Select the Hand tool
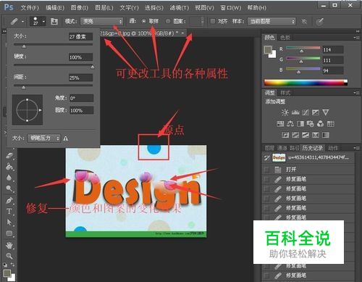Viewport: 362px width, 282px height. (9, 245)
